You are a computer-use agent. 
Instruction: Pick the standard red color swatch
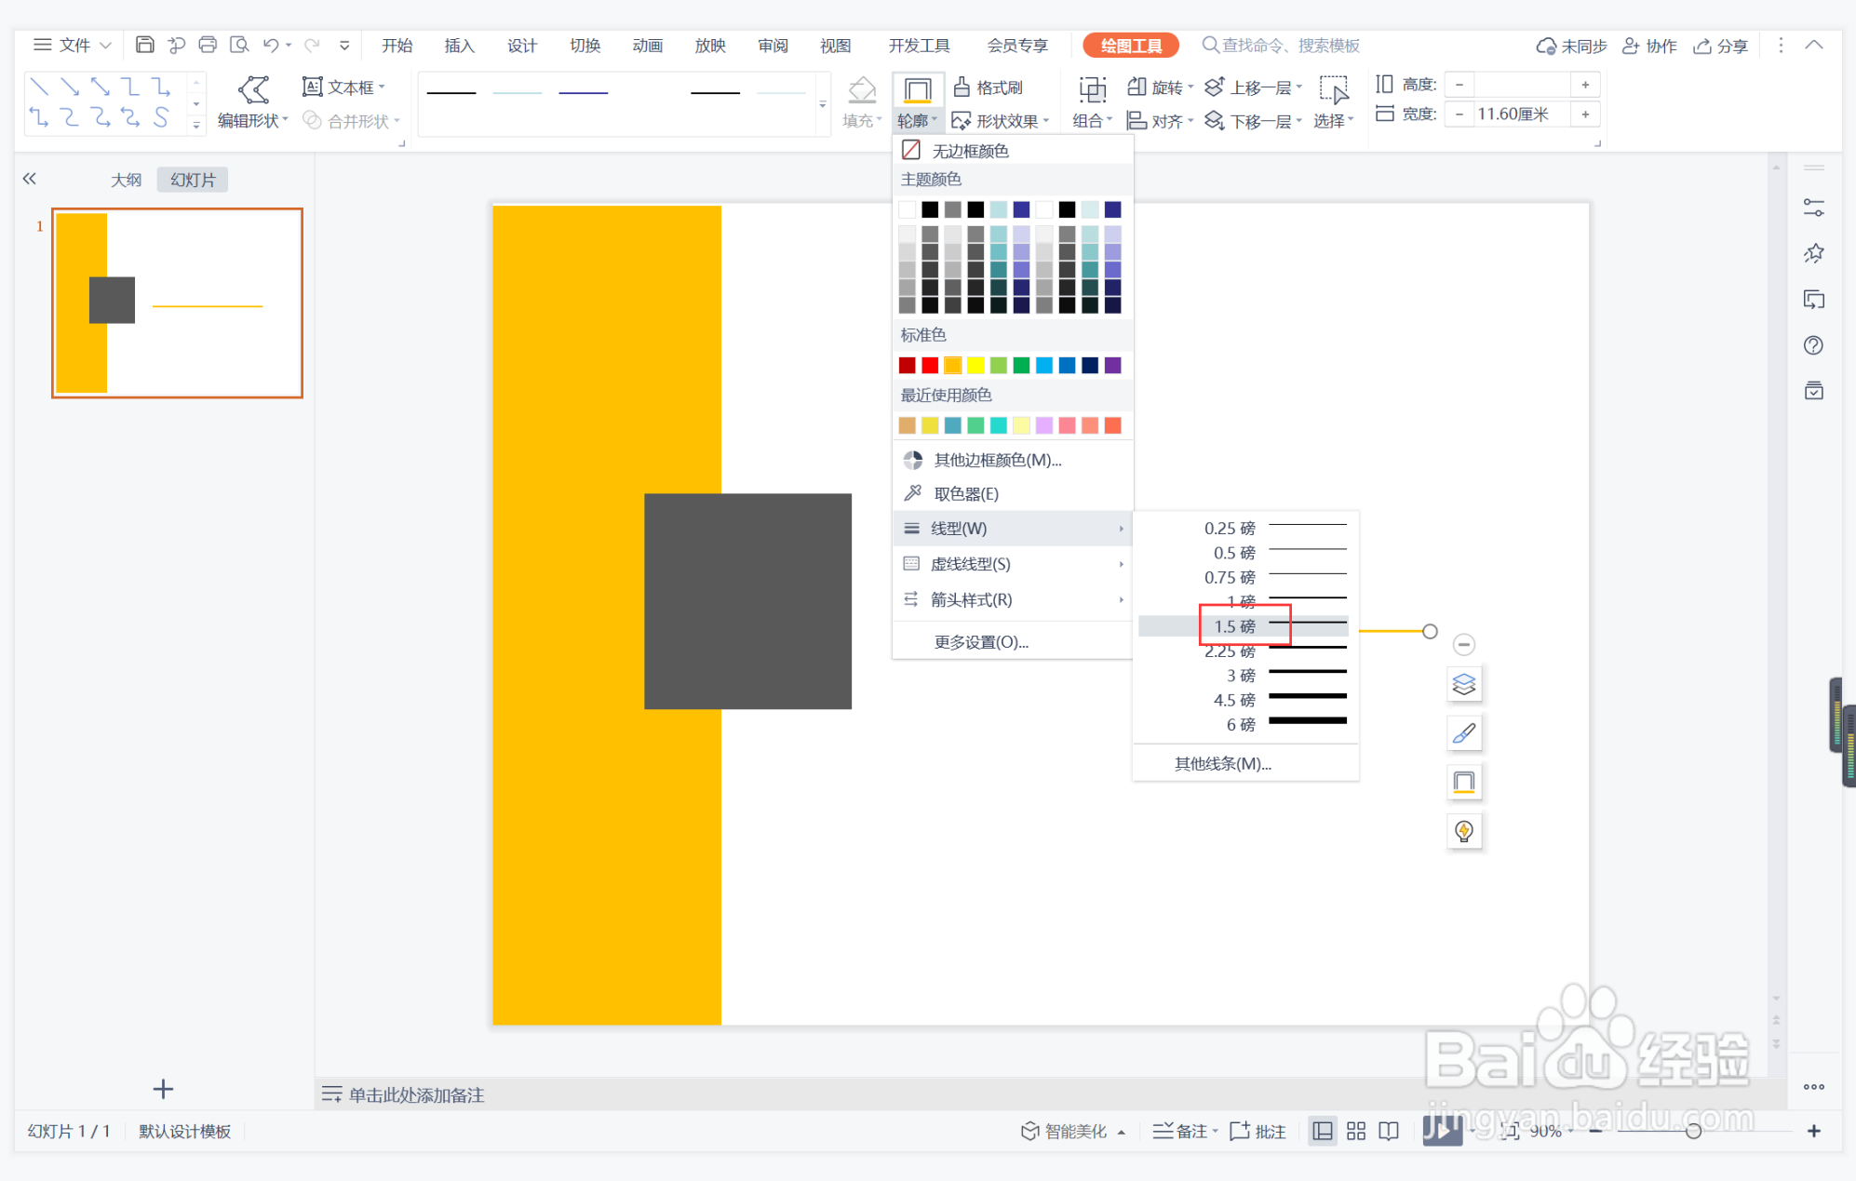[x=929, y=366]
